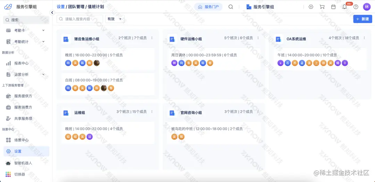Open the help question mark icon
The height and width of the screenshot is (182, 375).
(356, 7)
